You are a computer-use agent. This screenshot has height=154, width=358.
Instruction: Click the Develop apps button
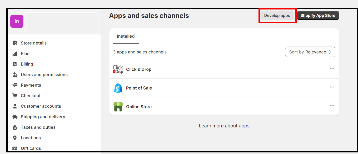point(277,15)
